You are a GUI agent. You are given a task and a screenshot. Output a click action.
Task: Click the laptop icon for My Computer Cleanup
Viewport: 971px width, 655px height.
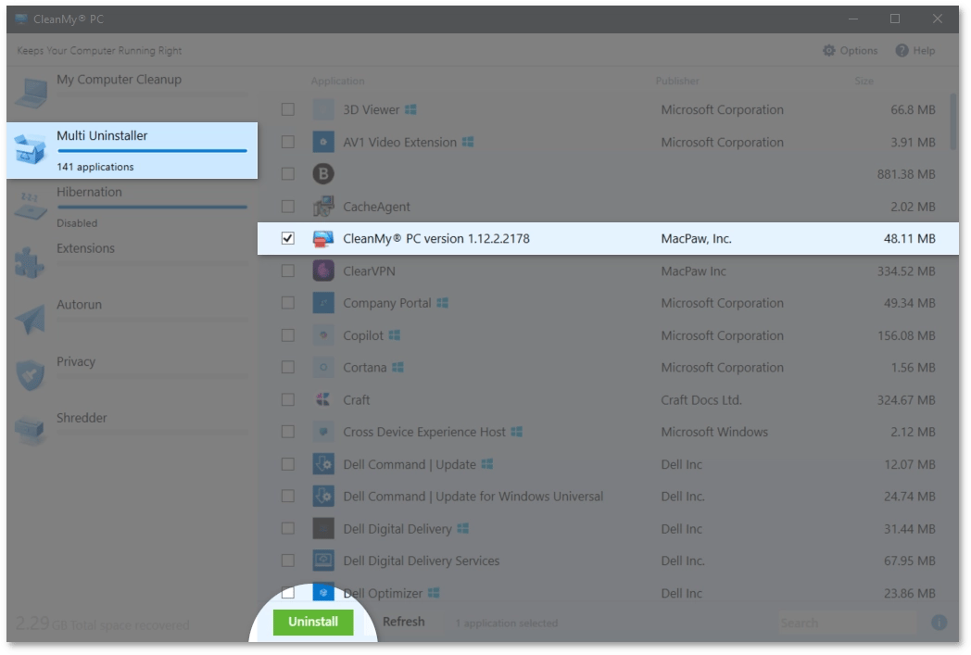[x=31, y=93]
